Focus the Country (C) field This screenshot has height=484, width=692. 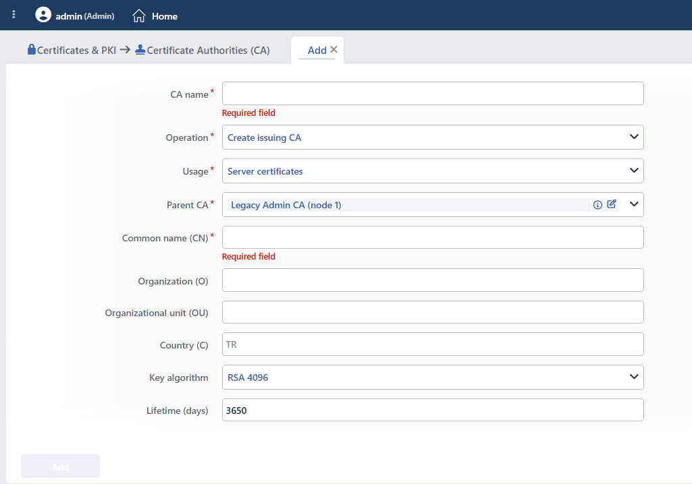tap(433, 344)
